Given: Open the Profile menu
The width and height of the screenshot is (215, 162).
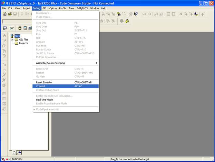Looking at the screenshot, I should coord(62,8).
